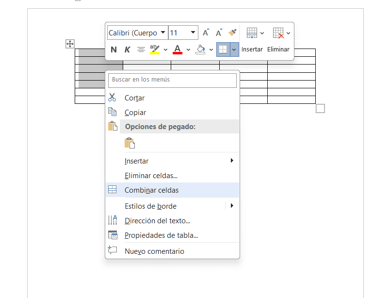Image resolution: width=389 pixels, height=298 pixels.
Task: Expand the borders dropdown arrow
Action: (234, 49)
